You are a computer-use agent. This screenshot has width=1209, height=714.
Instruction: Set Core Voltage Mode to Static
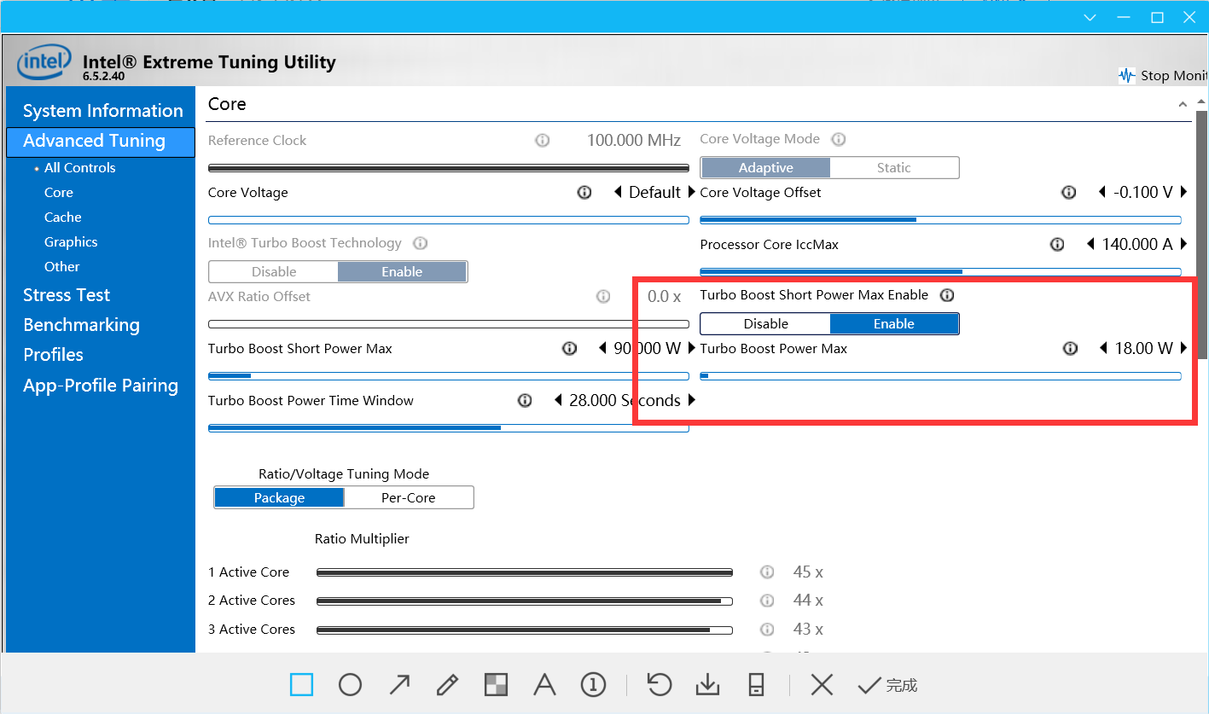point(893,168)
